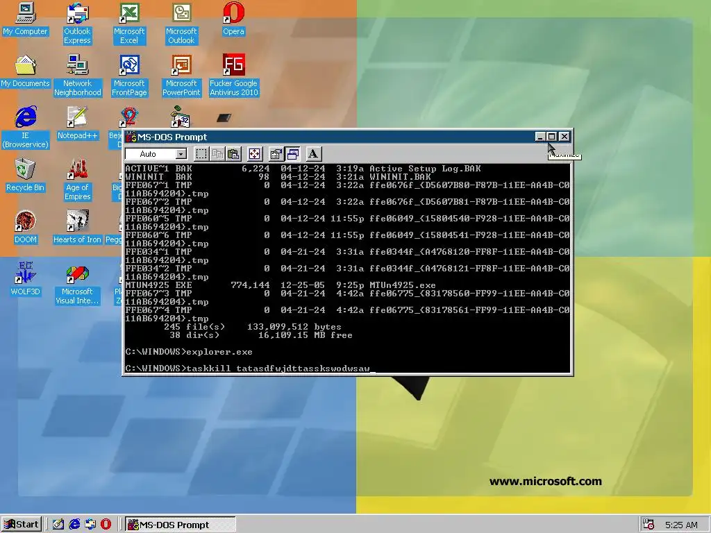Click the 'C:\WINDOWS>explorer.exe' command line
The width and height of the screenshot is (711, 533).
[189, 352]
